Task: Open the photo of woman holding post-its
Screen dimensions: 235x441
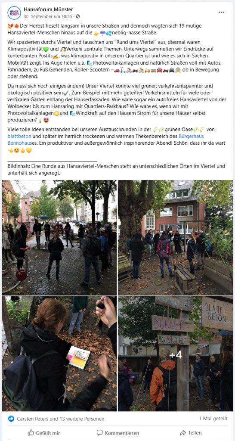Action: (x=59, y=354)
